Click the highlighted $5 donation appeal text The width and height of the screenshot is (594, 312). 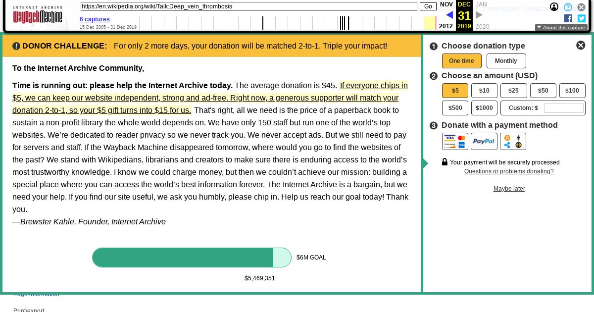pos(210,98)
